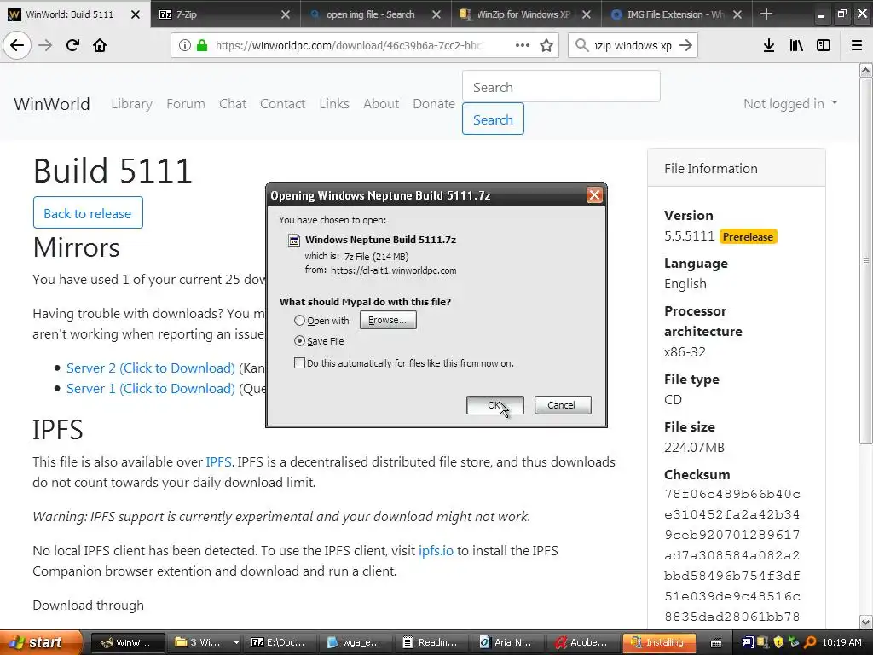Reload the current page
Viewport: 873px width, 655px height.
[72, 45]
